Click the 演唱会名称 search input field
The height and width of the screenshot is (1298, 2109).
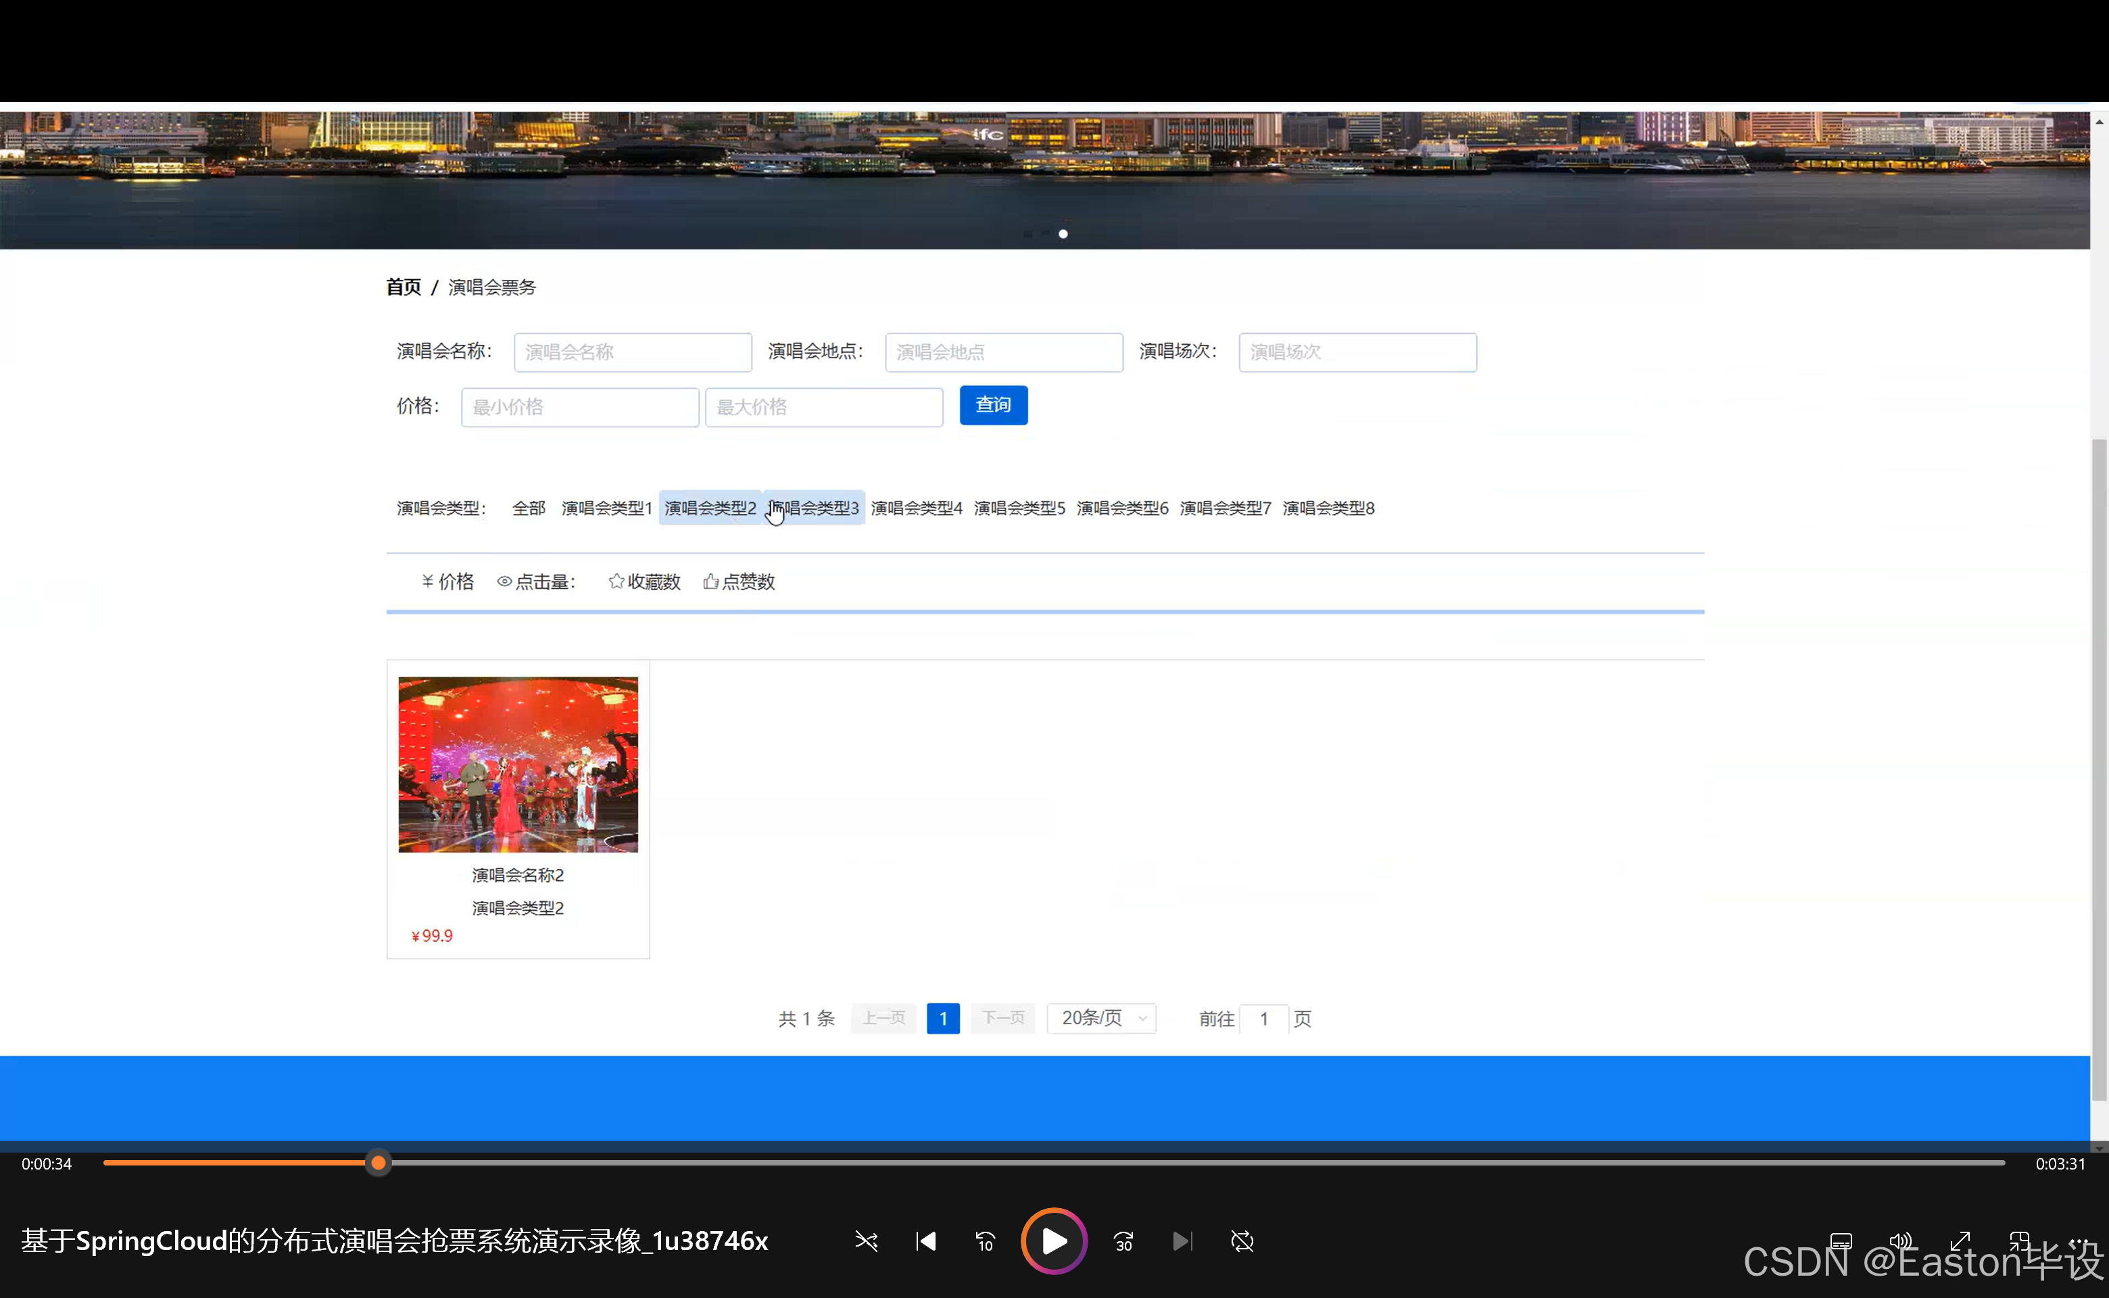[x=633, y=352]
